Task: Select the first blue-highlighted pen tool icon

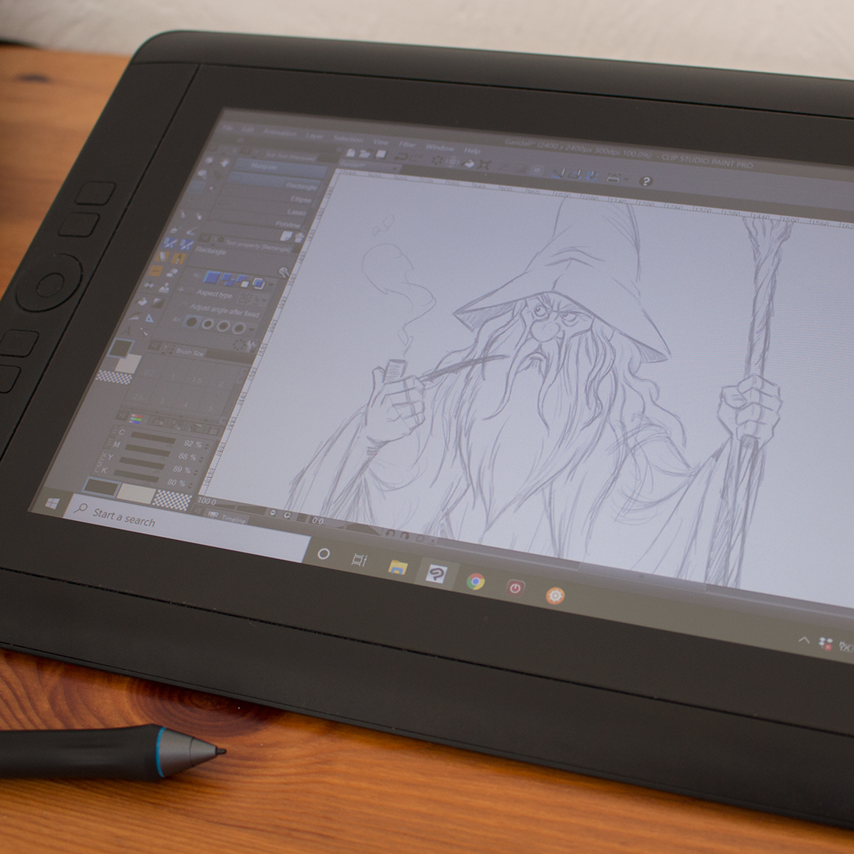Action: tap(171, 243)
